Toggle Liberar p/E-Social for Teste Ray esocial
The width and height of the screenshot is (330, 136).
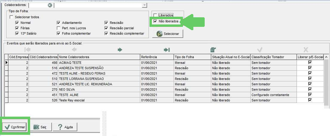310,100
